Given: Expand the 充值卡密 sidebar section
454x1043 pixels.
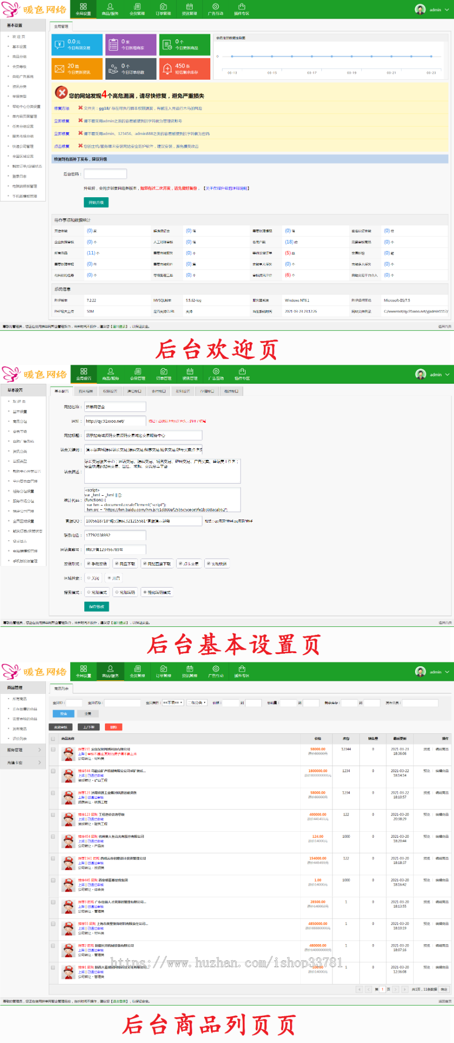Looking at the screenshot, I should click(24, 763).
